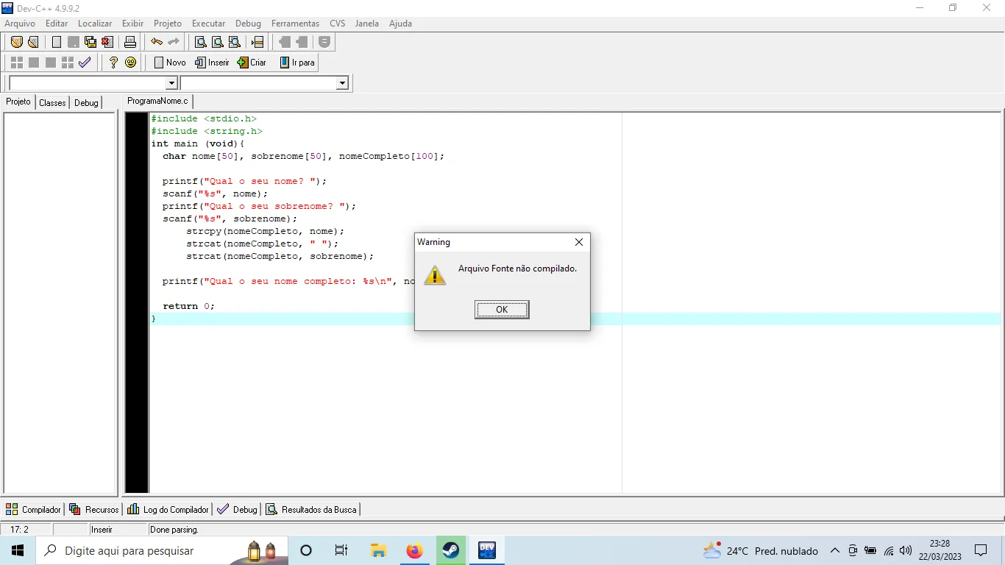
Task: Click the yellow question mark Help icon
Action: (x=113, y=63)
